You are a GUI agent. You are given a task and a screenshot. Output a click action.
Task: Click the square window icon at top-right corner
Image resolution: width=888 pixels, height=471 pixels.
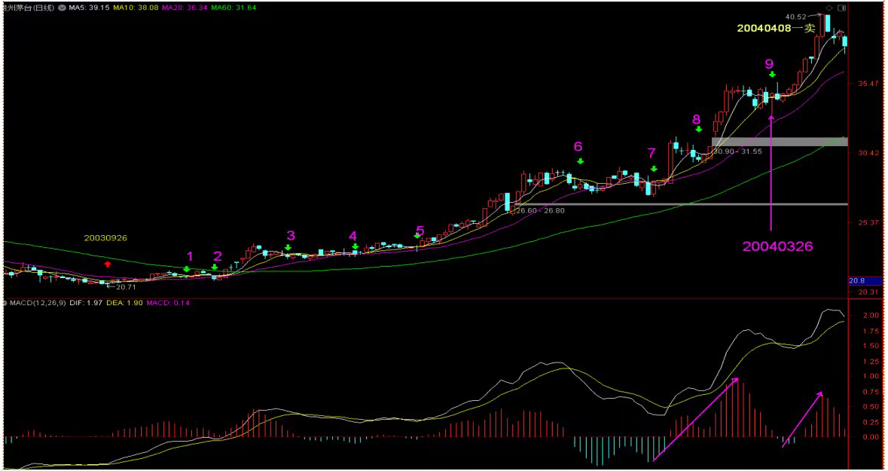pos(842,7)
